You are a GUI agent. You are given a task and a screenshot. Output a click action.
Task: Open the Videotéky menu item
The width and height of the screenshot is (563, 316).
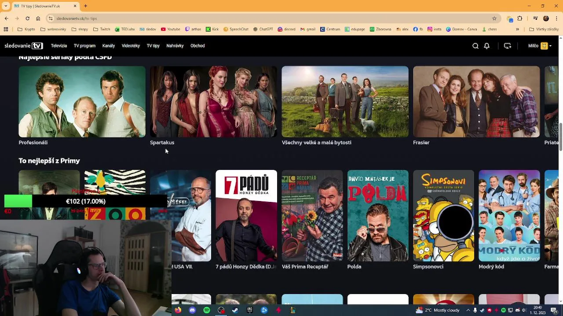(131, 46)
